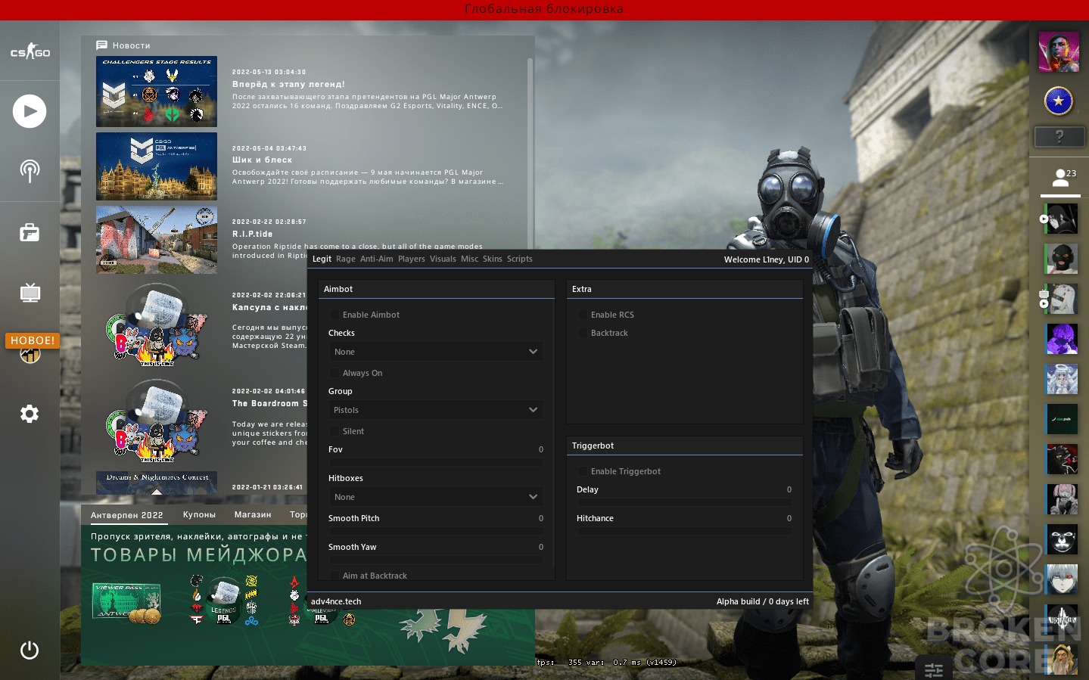Click the power quit icon

pyautogui.click(x=30, y=650)
